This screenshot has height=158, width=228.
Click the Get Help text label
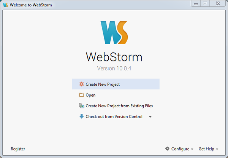(206, 149)
